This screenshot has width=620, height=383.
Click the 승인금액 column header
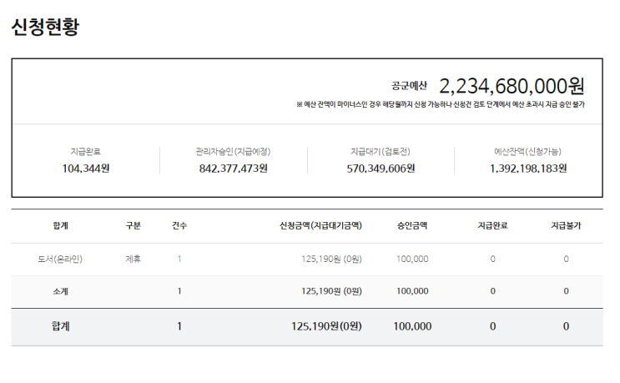coord(412,225)
